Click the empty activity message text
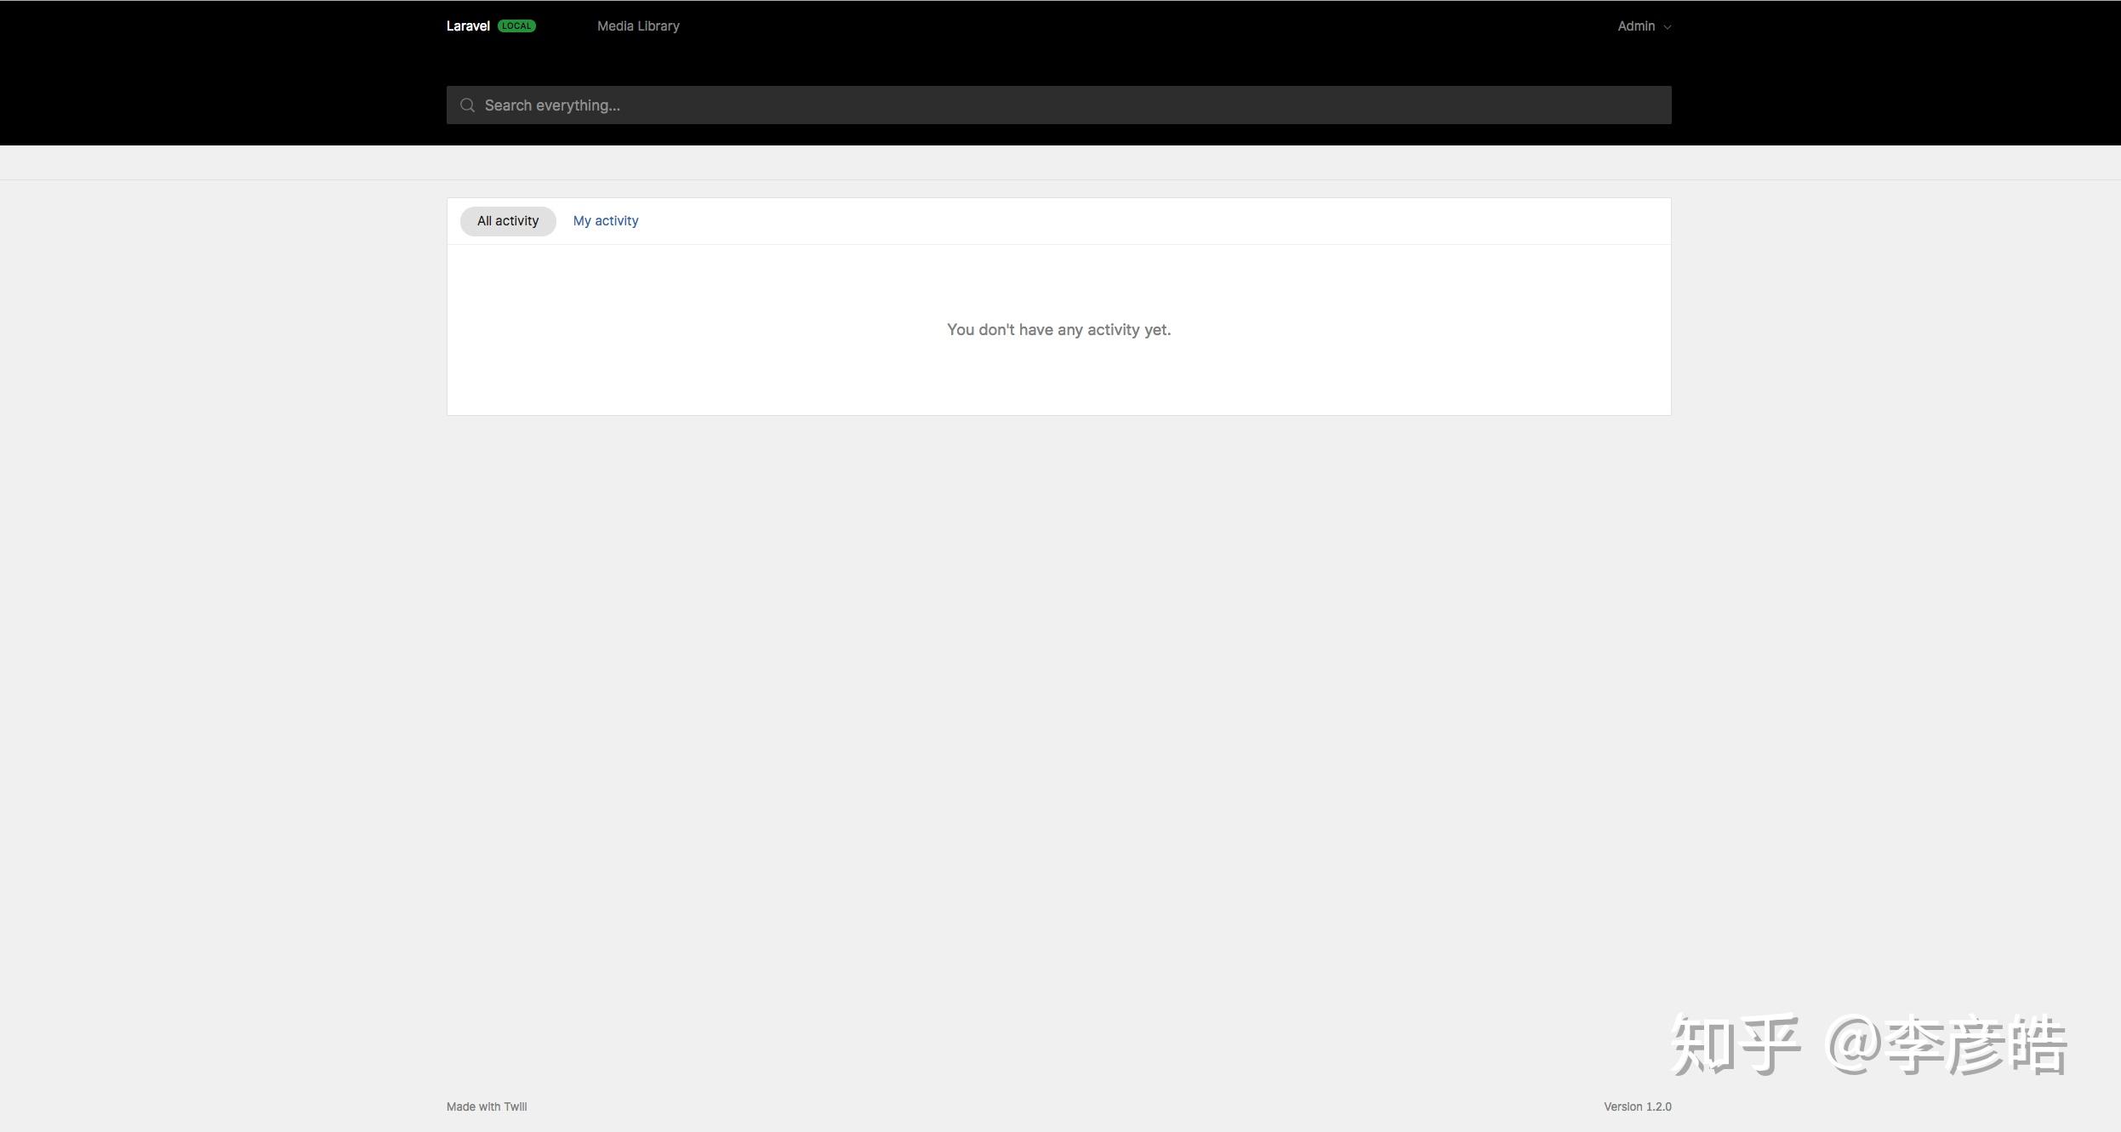 point(1058,330)
